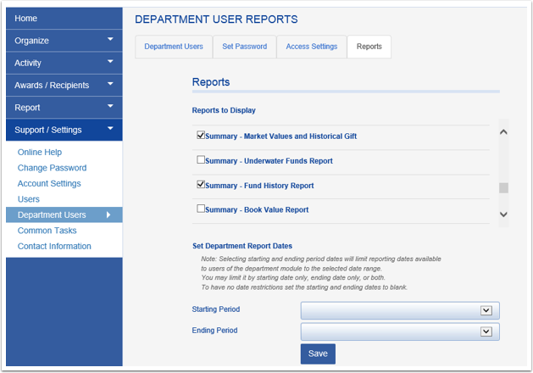Select Department Users in sidebar
This screenshot has width=533, height=373.
pyautogui.click(x=64, y=214)
